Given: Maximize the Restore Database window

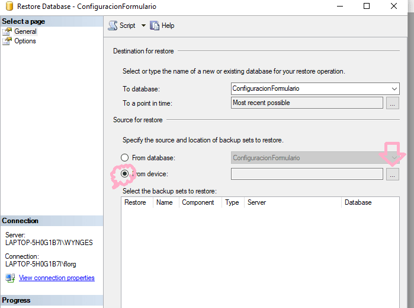Looking at the screenshot, I should [x=367, y=7].
